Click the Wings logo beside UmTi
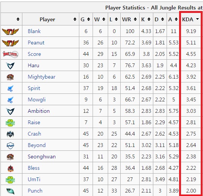The width and height of the screenshot is (203, 196). click(10, 180)
